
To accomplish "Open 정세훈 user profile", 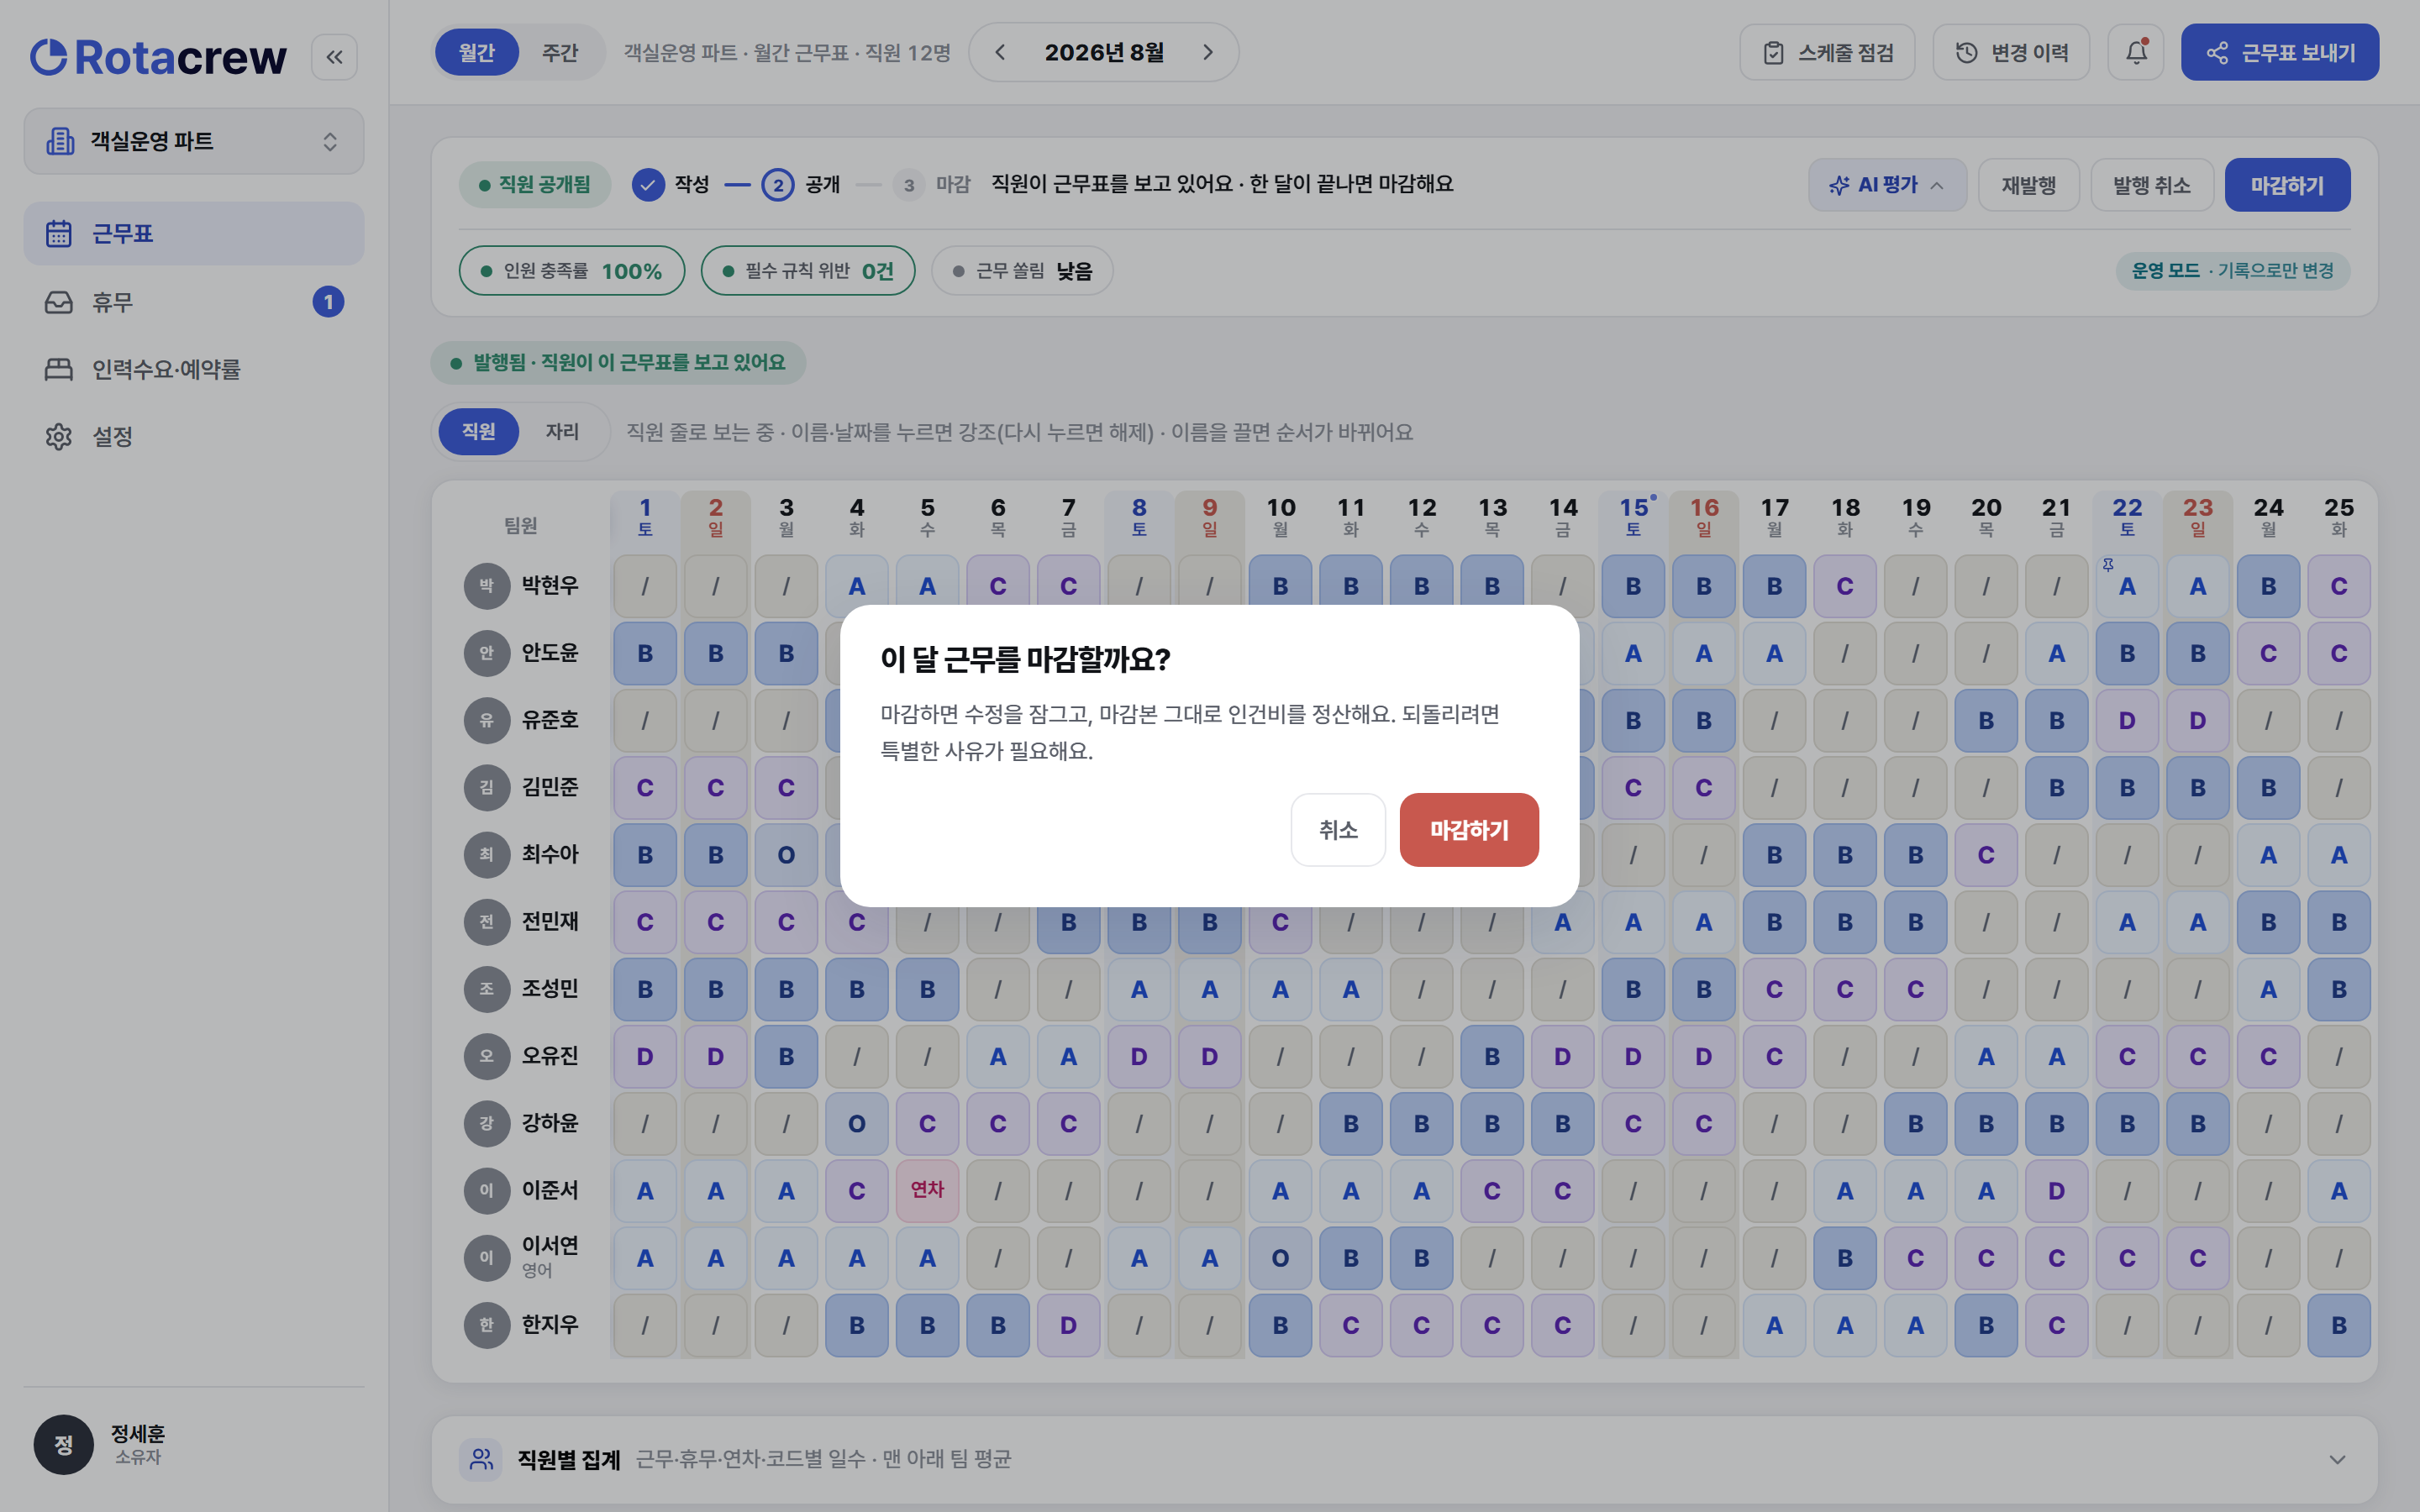I will click(x=100, y=1444).
